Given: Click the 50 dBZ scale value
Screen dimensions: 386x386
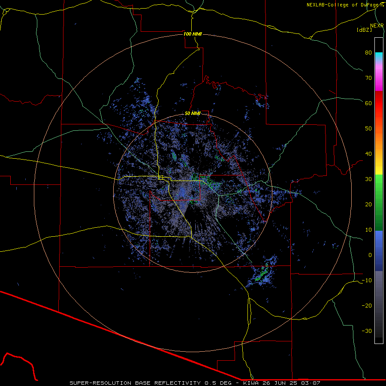Looking at the screenshot, I should point(368,129).
